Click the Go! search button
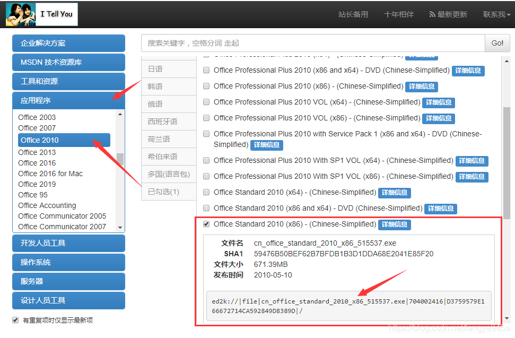The image size is (515, 338). click(497, 43)
